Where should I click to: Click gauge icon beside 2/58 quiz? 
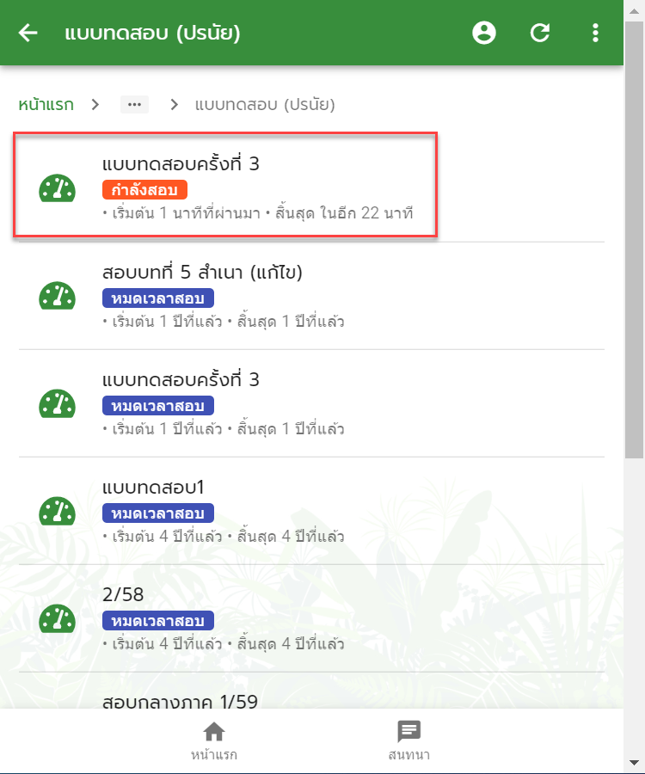click(58, 618)
